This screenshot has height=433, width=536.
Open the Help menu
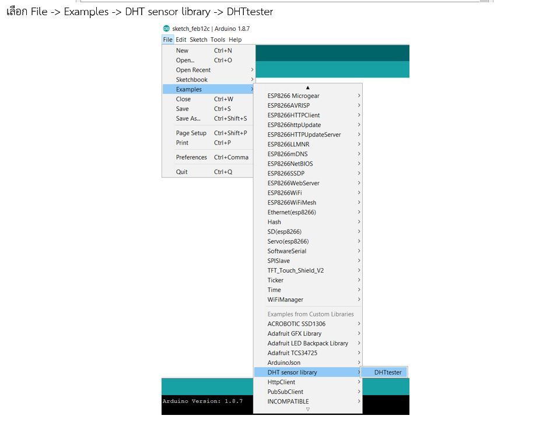[235, 40]
